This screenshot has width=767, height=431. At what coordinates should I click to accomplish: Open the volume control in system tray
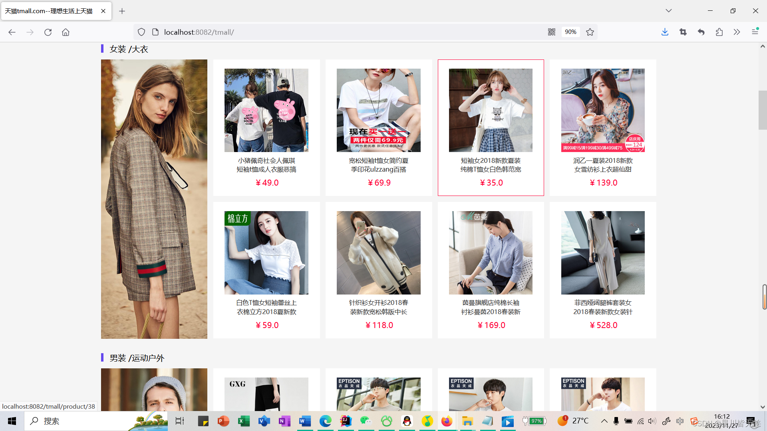[x=652, y=421]
